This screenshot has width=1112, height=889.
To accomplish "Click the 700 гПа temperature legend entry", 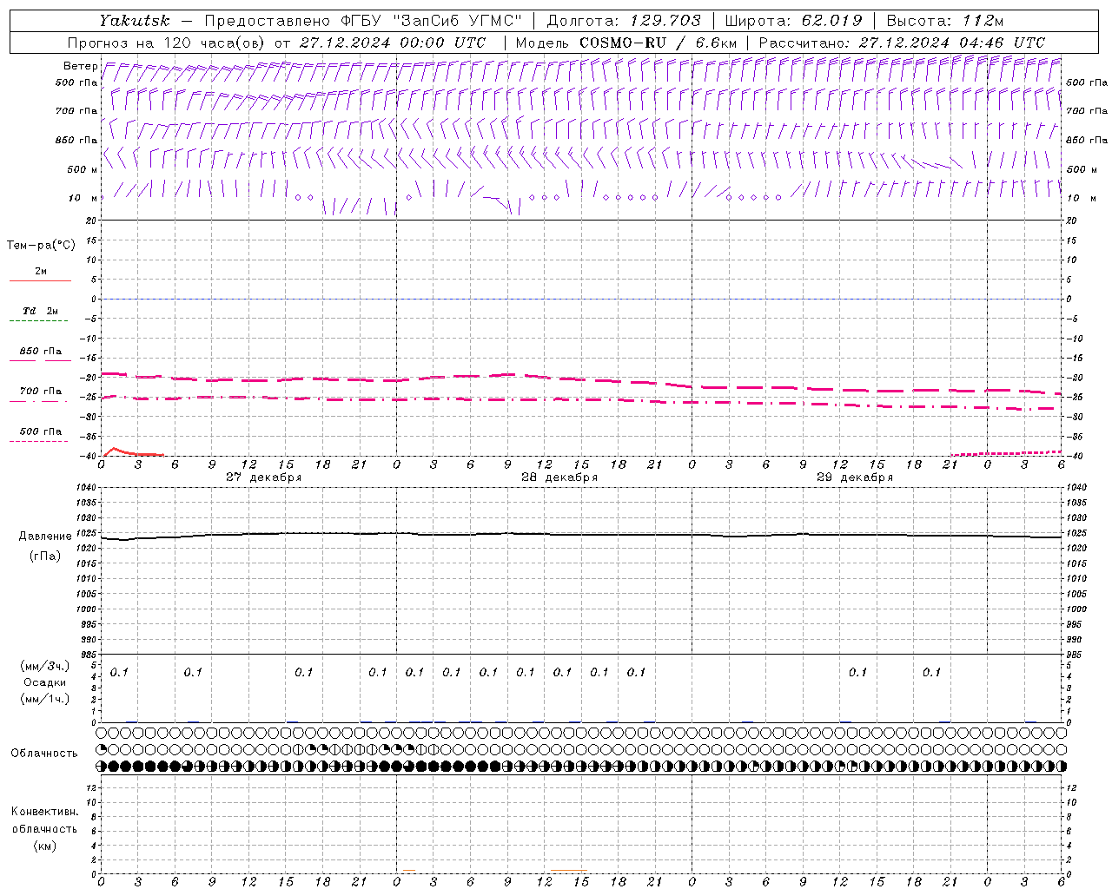I will coord(40,392).
